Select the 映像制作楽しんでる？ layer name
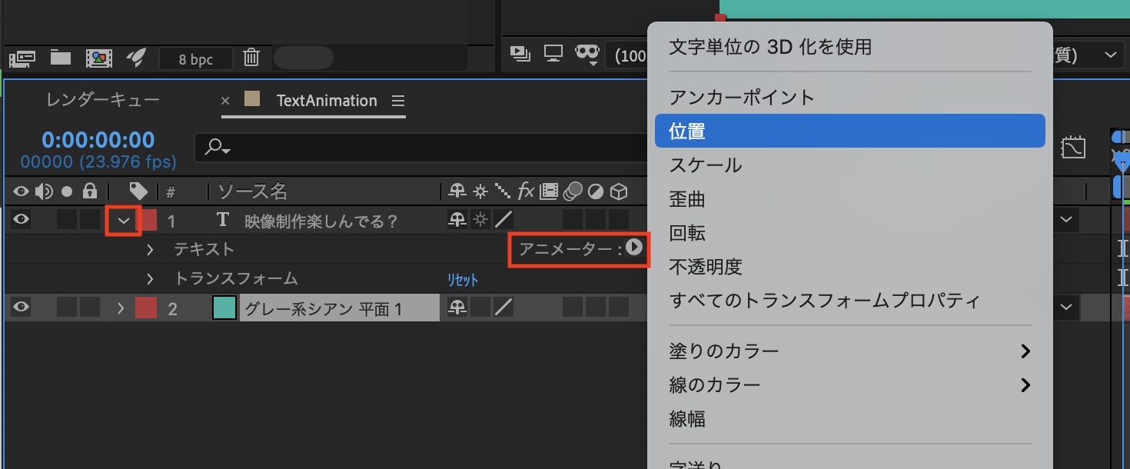1130x469 pixels. pyautogui.click(x=321, y=221)
